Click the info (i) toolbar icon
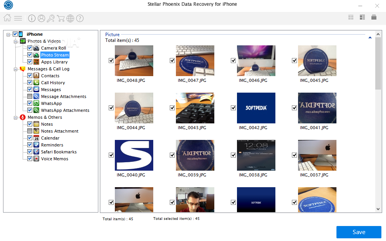The image size is (386, 241). pos(32,18)
